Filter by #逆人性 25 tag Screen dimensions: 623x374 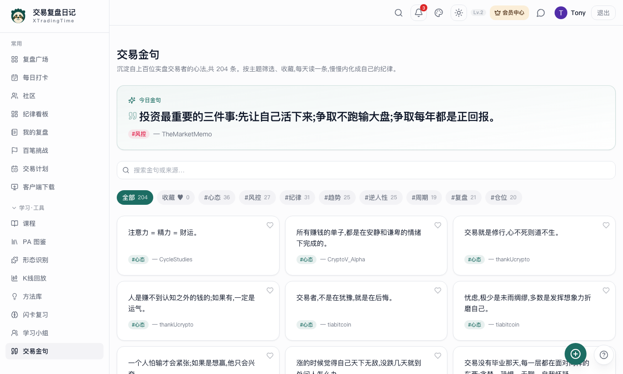(x=381, y=197)
